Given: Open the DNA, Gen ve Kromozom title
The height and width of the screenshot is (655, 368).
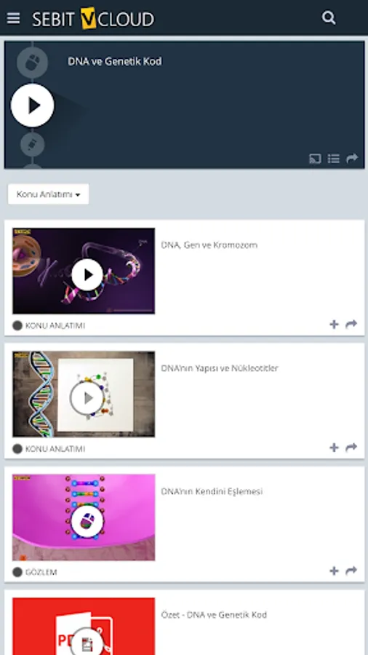Looking at the screenshot, I should [209, 245].
